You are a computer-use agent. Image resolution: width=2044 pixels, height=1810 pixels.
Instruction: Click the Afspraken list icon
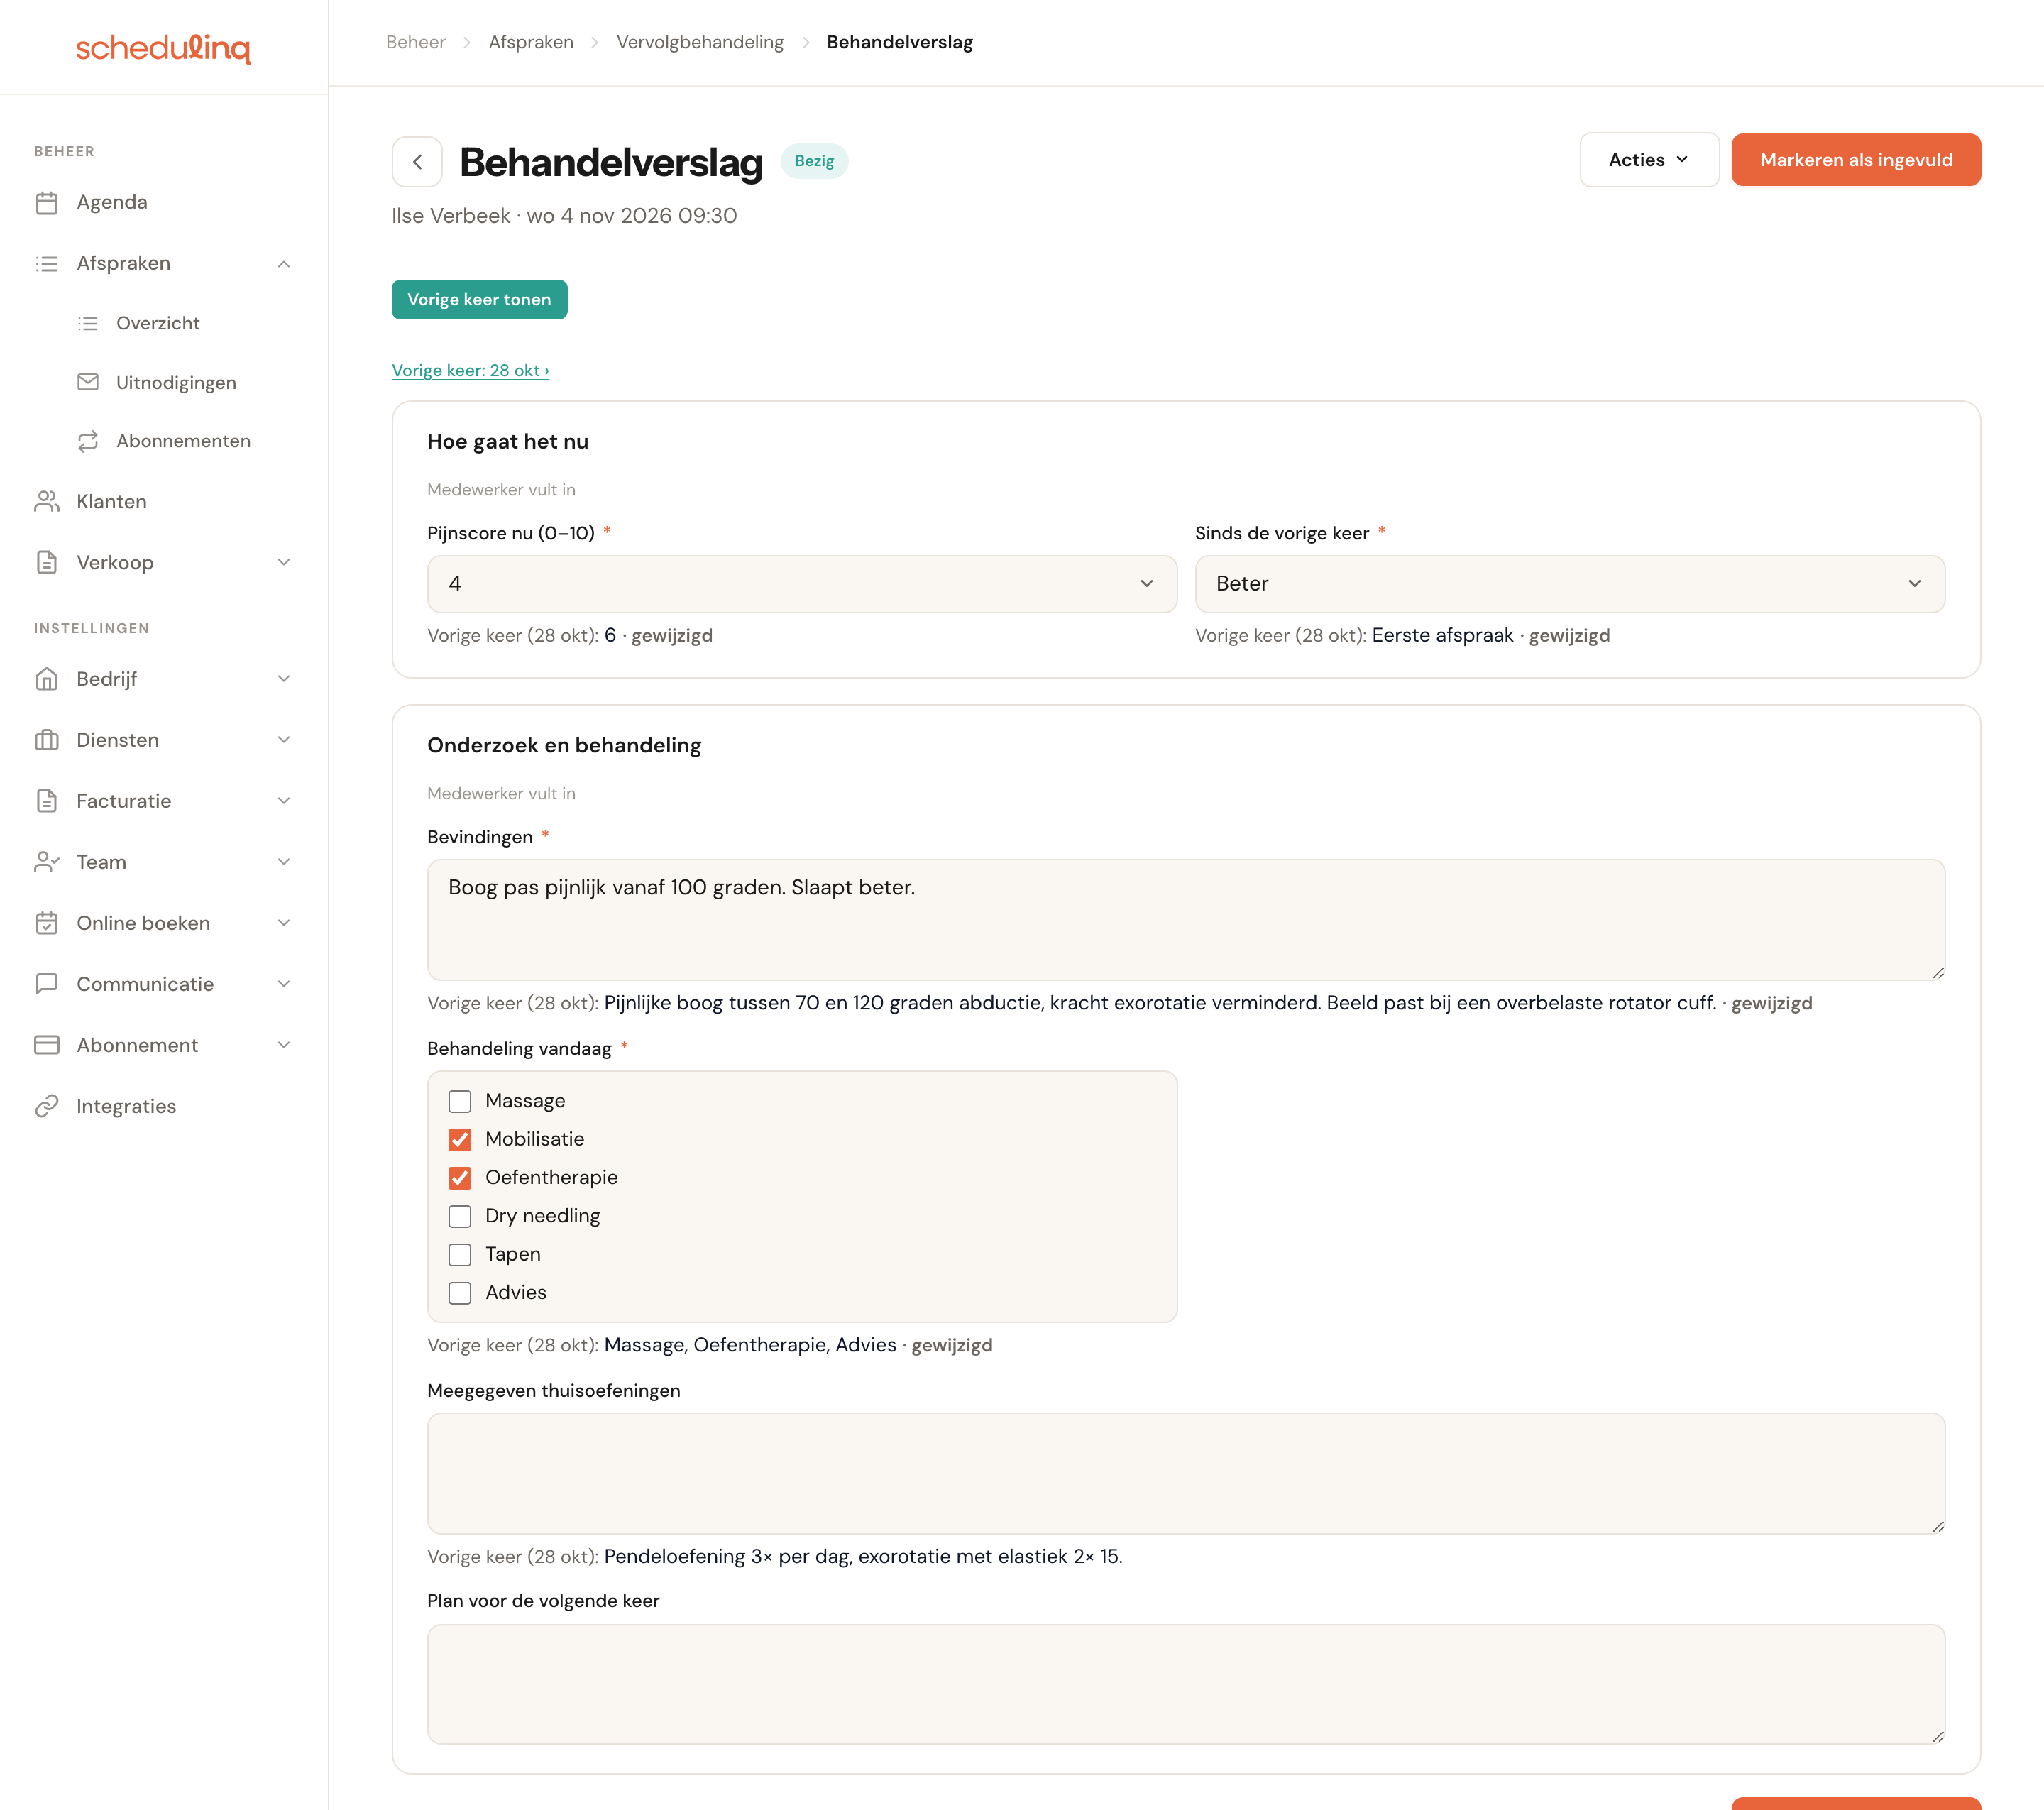click(47, 264)
